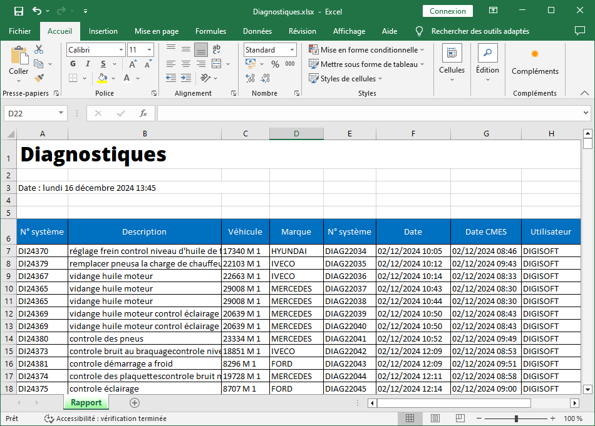The image size is (595, 426).
Task: Click the Compléments add-ins icon
Action: (x=535, y=54)
